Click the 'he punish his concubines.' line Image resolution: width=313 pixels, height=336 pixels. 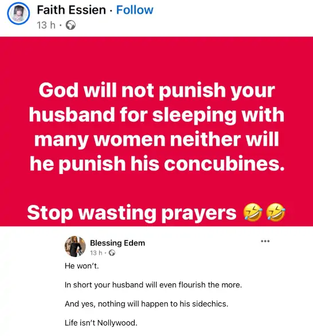(x=157, y=164)
